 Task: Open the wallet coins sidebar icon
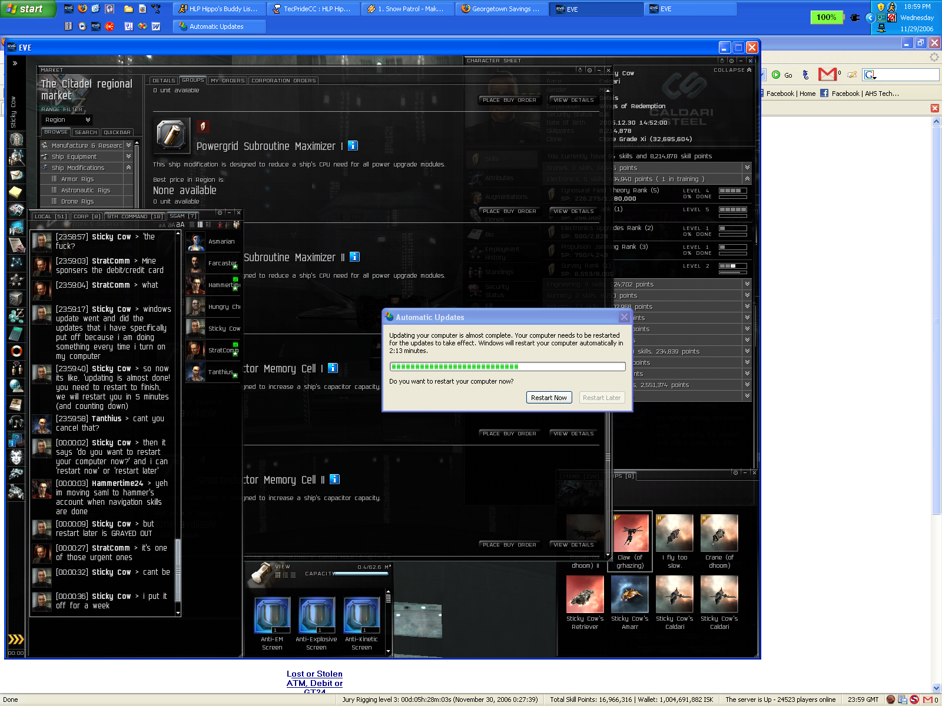[16, 316]
